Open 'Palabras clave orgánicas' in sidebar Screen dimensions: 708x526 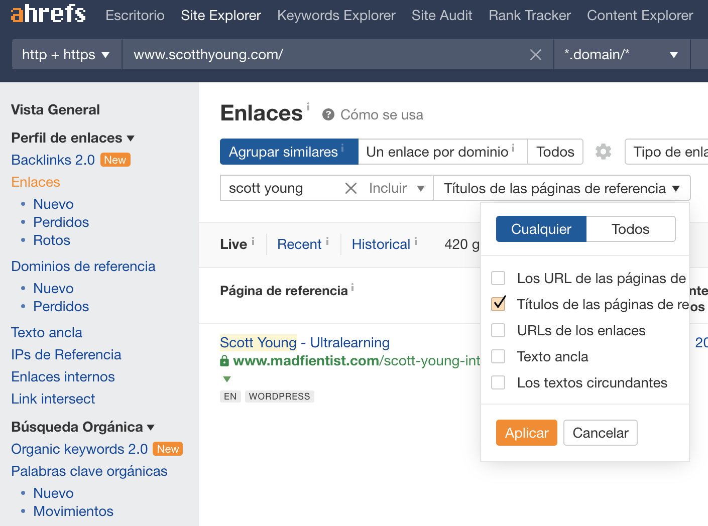pyautogui.click(x=89, y=471)
